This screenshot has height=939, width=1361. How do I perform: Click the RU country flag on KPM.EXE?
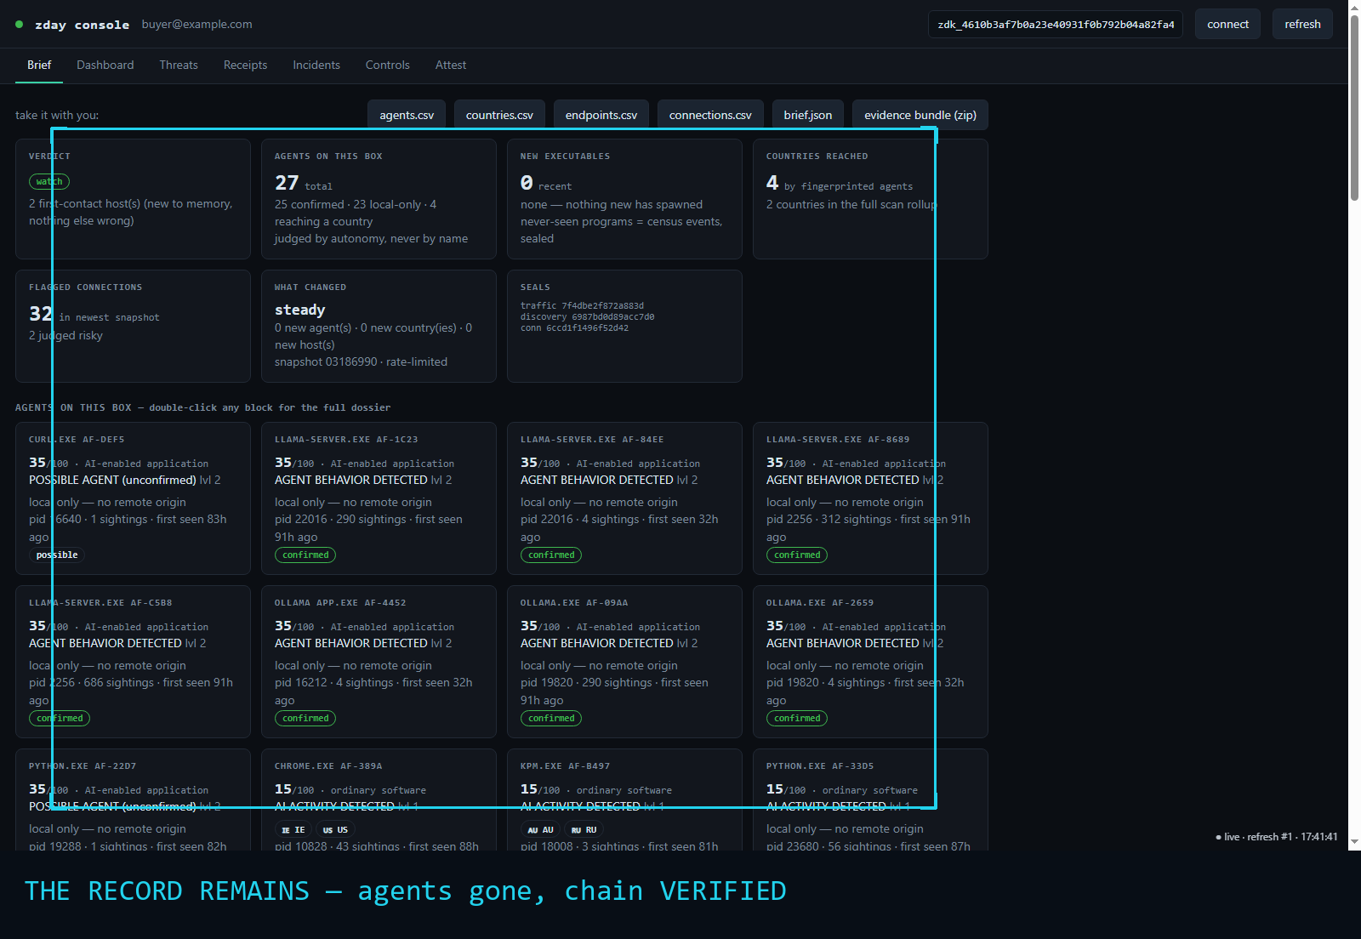(x=584, y=830)
